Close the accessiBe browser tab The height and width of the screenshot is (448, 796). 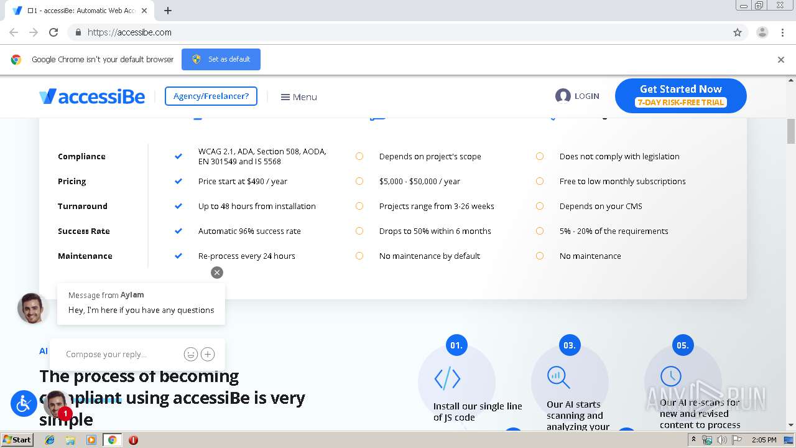(144, 11)
